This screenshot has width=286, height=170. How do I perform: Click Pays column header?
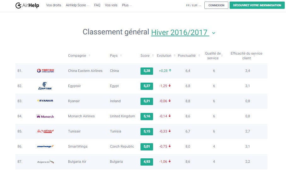[x=114, y=56]
